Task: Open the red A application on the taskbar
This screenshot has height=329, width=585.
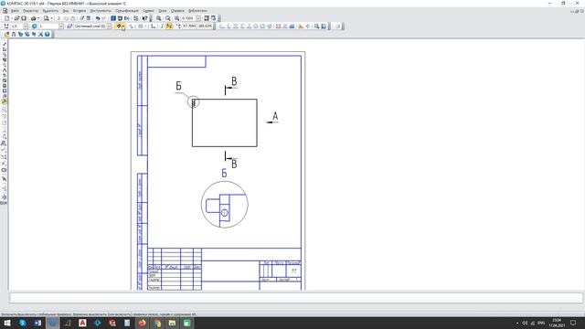Action: coord(82,323)
